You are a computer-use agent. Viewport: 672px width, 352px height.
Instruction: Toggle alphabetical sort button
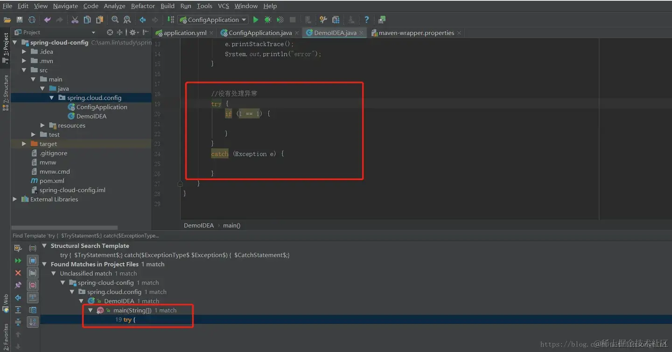(33, 322)
